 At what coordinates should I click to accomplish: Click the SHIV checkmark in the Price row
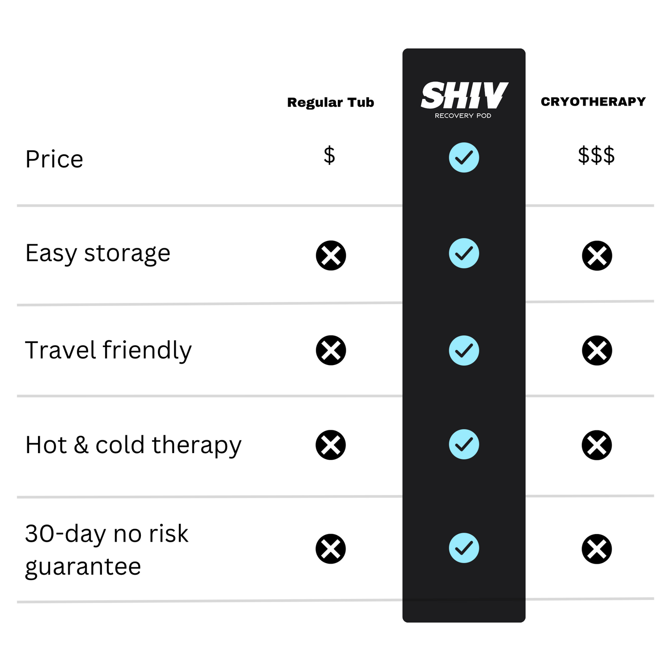[x=464, y=157]
